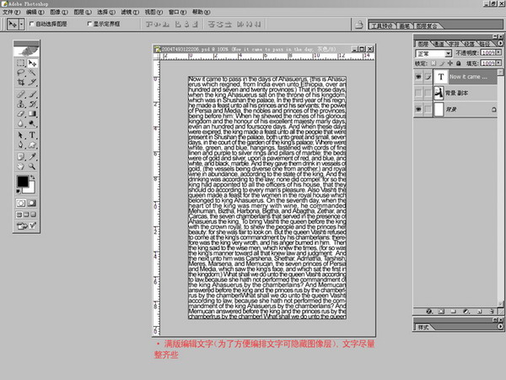
Task: Enable the 自动选择图层 checkbox
Action: 33,24
